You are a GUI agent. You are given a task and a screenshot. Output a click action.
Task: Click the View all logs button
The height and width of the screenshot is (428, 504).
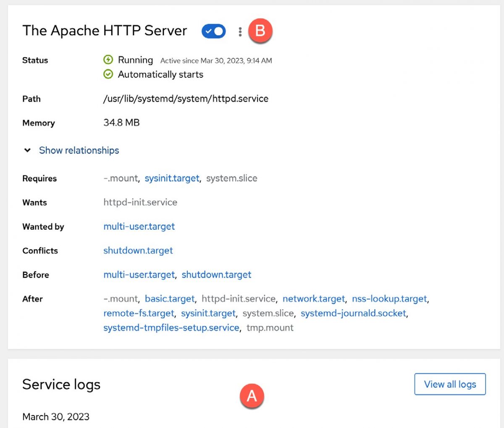pyautogui.click(x=450, y=384)
